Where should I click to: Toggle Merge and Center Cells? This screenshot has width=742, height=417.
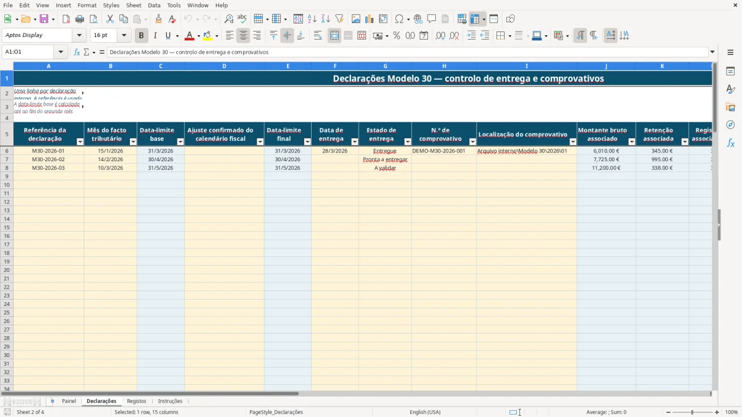click(335, 36)
